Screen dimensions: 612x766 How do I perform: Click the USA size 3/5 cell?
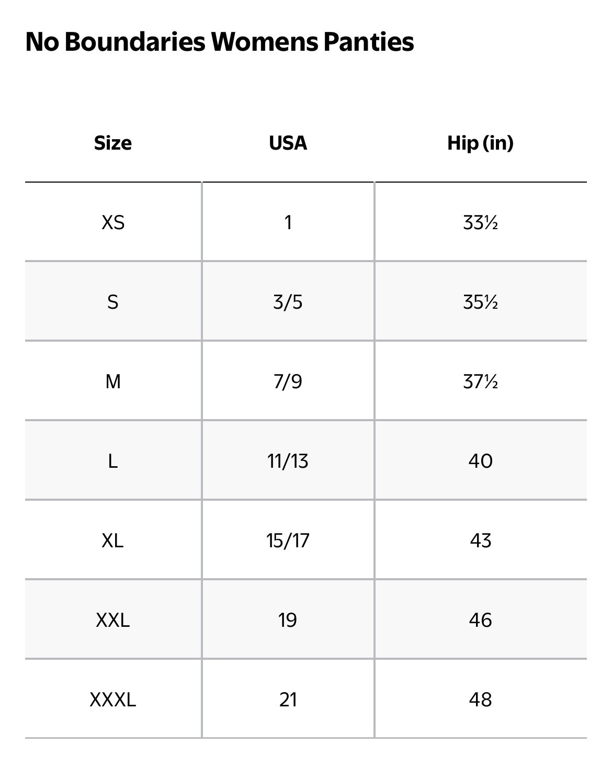pyautogui.click(x=288, y=302)
